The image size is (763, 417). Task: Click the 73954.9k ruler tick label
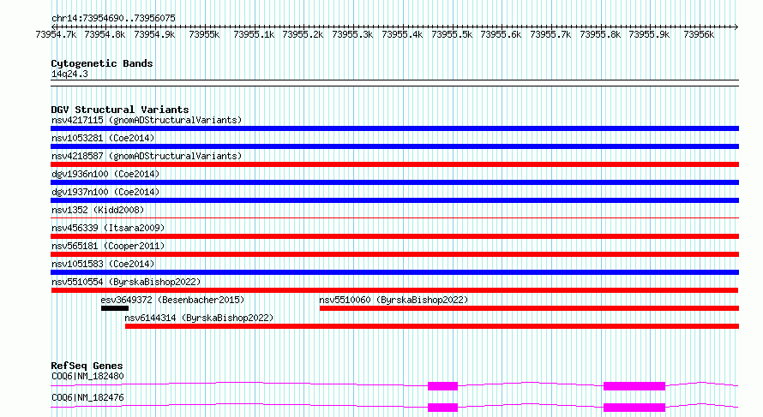154,34
